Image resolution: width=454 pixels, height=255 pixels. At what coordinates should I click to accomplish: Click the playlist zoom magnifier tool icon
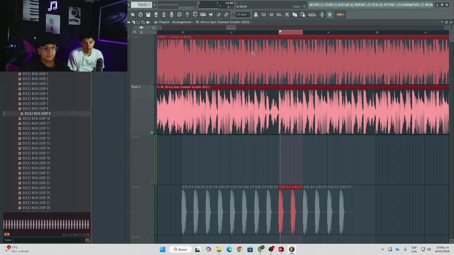[143, 22]
